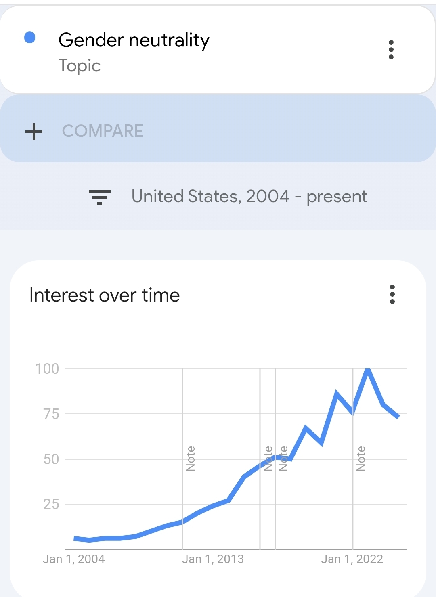This screenshot has height=597, width=436.
Task: Click the COMPARE label to add a term
Action: [103, 131]
